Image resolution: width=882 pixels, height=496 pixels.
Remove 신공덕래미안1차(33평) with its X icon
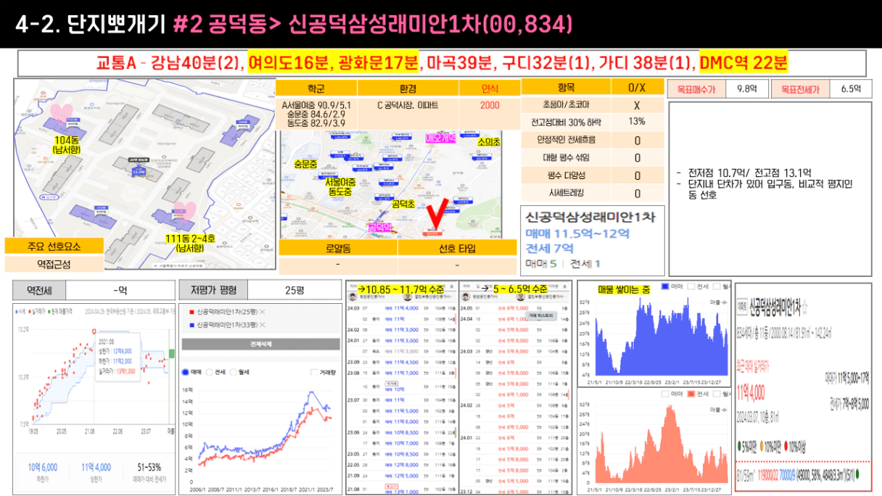[263, 325]
